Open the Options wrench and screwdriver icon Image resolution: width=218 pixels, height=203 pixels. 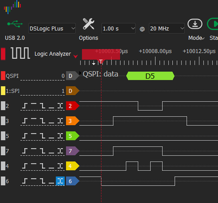click(88, 24)
